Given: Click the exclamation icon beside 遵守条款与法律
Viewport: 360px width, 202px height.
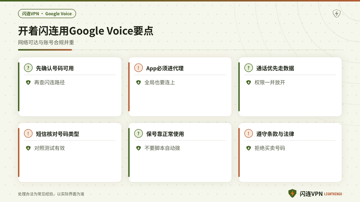Looking at the screenshot, I should tap(248, 134).
